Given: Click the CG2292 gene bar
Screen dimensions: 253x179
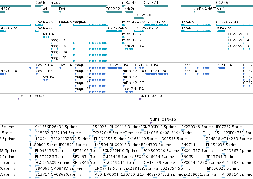Looking at the screenshot, I should pyautogui.click(x=114, y=12).
